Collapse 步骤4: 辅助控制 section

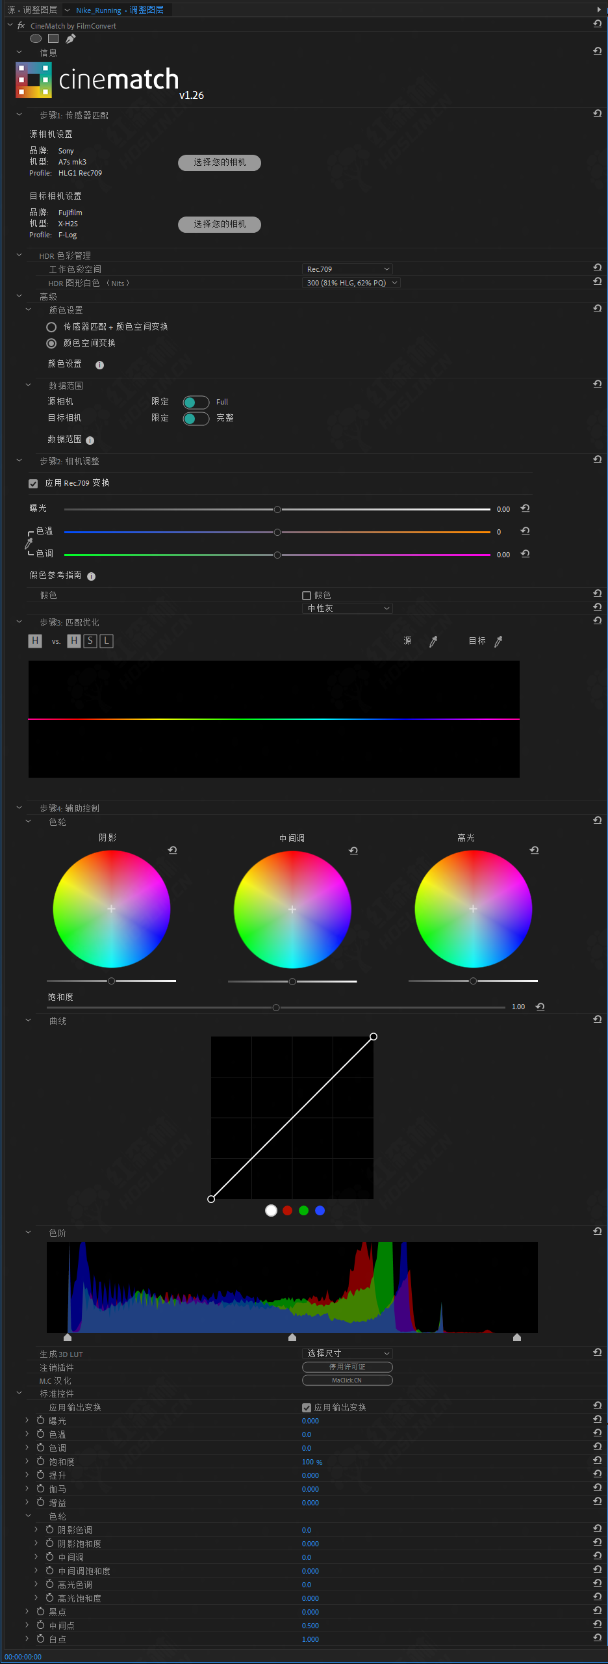tap(19, 808)
